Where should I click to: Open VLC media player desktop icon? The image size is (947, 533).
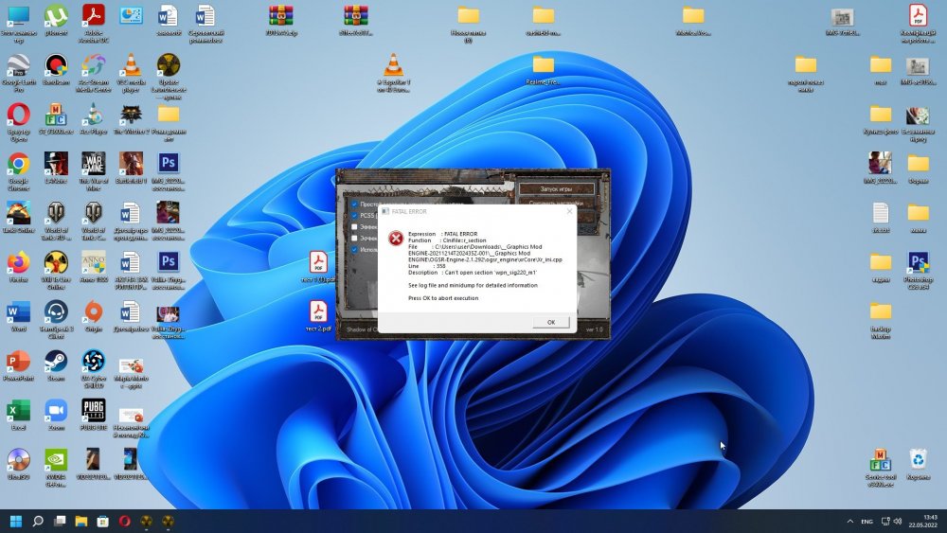pyautogui.click(x=131, y=65)
